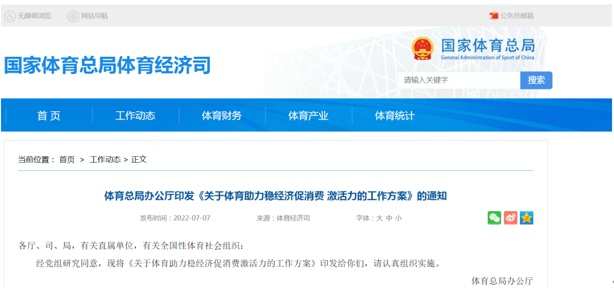Click the national emblem logo
614x293 pixels.
click(x=422, y=49)
